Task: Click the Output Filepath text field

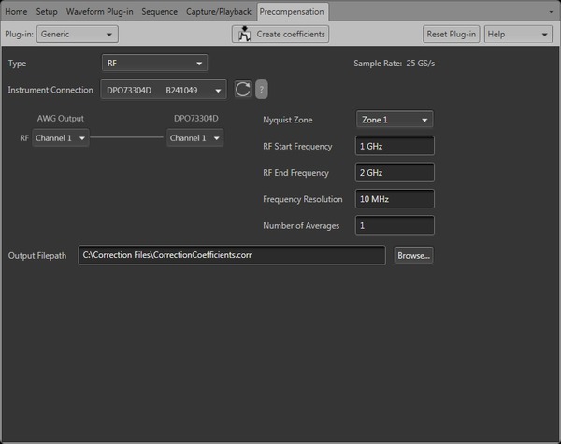Action: pos(231,255)
